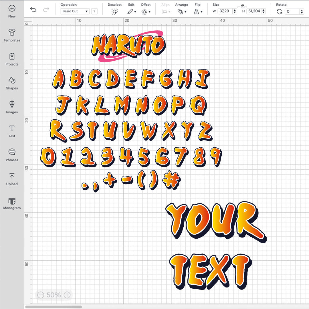Click the Operation help question mark
309x309 pixels.
coord(94,11)
